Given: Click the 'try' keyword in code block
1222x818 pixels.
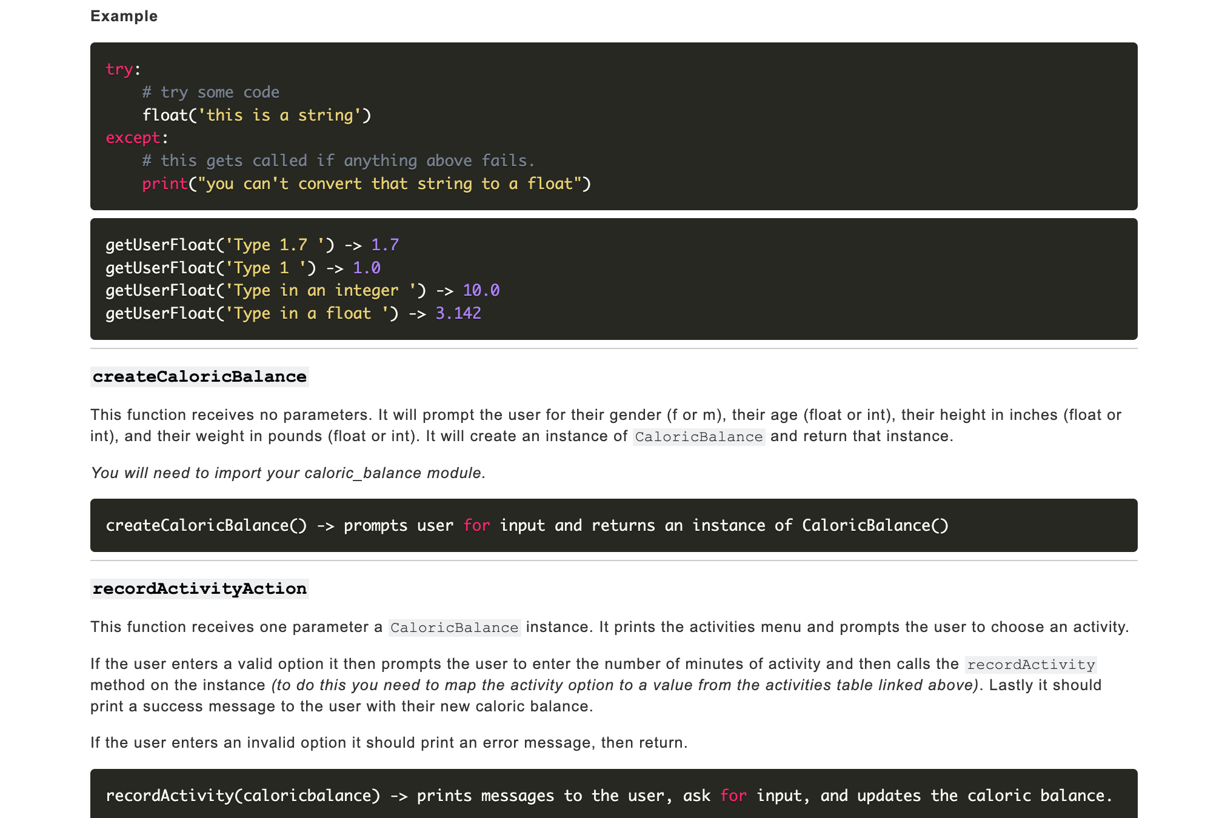Looking at the screenshot, I should [119, 70].
